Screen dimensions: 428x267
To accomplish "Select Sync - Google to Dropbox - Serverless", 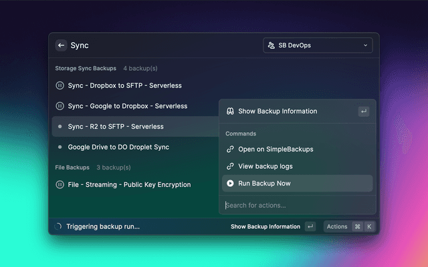I will click(127, 106).
